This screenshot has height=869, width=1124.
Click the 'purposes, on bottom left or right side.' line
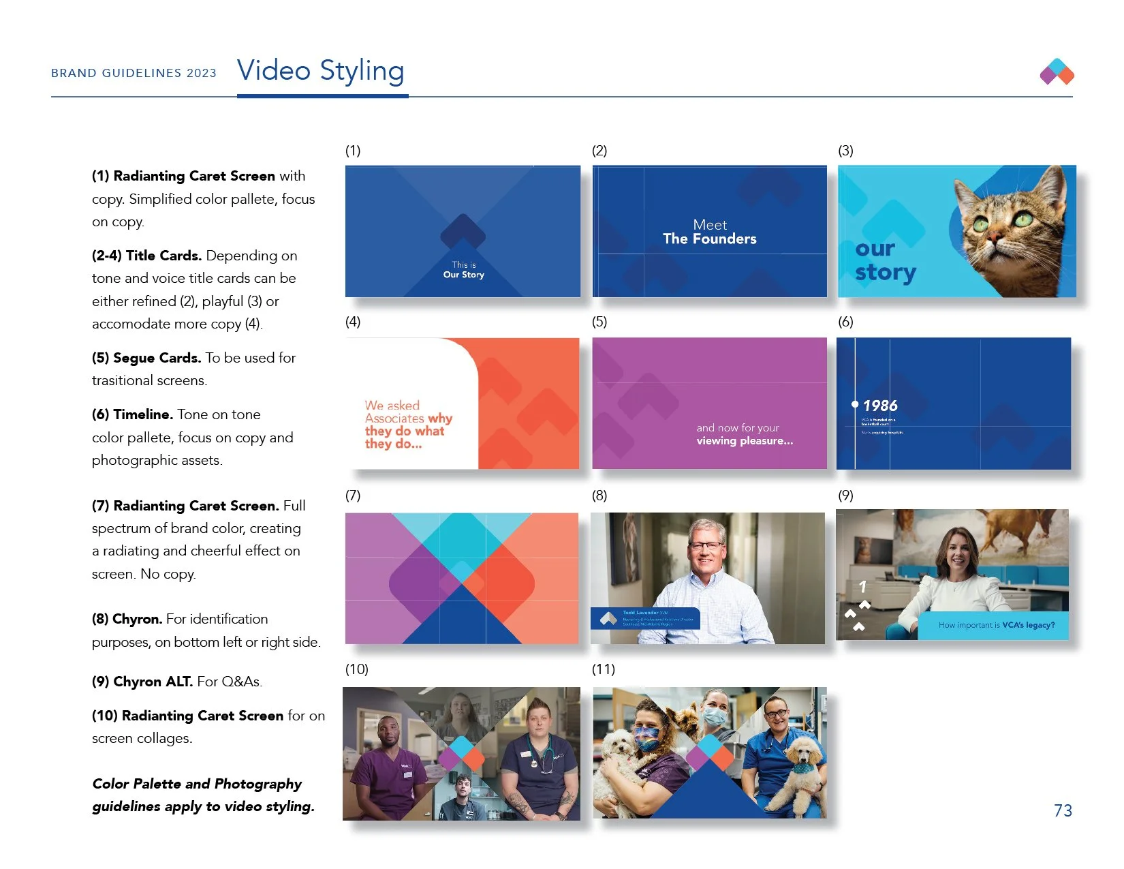pyautogui.click(x=206, y=642)
